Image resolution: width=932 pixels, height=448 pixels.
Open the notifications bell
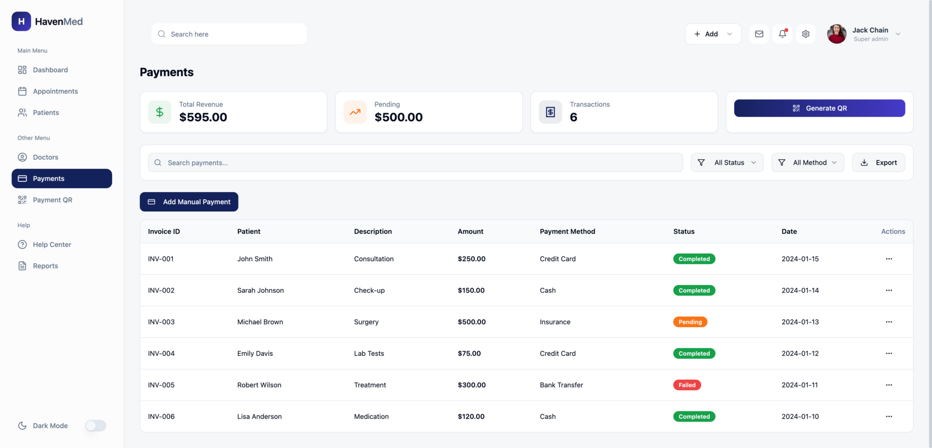(x=782, y=34)
